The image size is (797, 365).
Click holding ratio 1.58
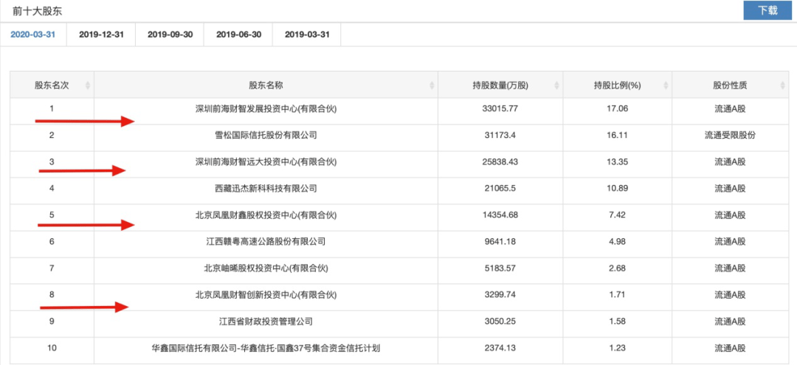pyautogui.click(x=617, y=321)
